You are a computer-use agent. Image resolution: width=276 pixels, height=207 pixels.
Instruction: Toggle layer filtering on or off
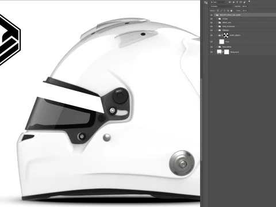pyautogui.click(x=250, y=1)
